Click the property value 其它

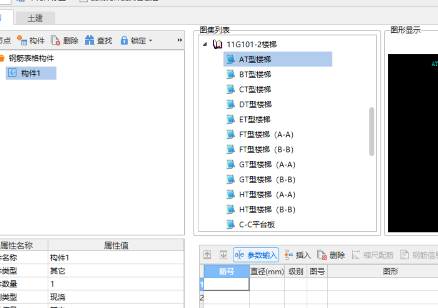(x=116, y=270)
